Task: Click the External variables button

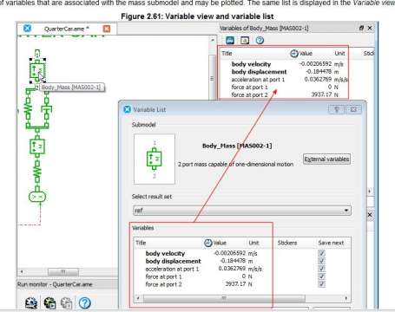Action: [326, 159]
